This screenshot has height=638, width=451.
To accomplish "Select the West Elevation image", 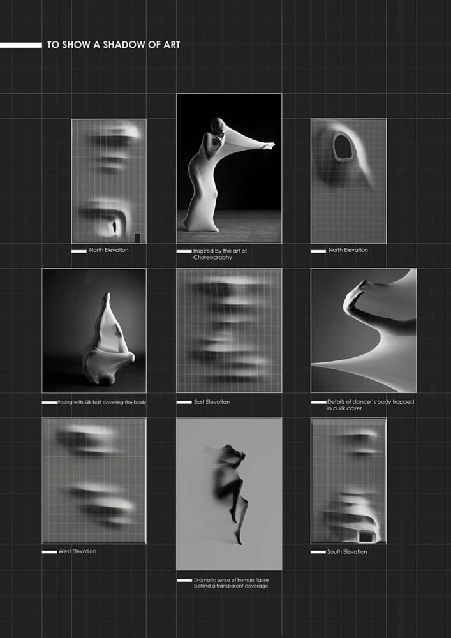I will [x=94, y=480].
